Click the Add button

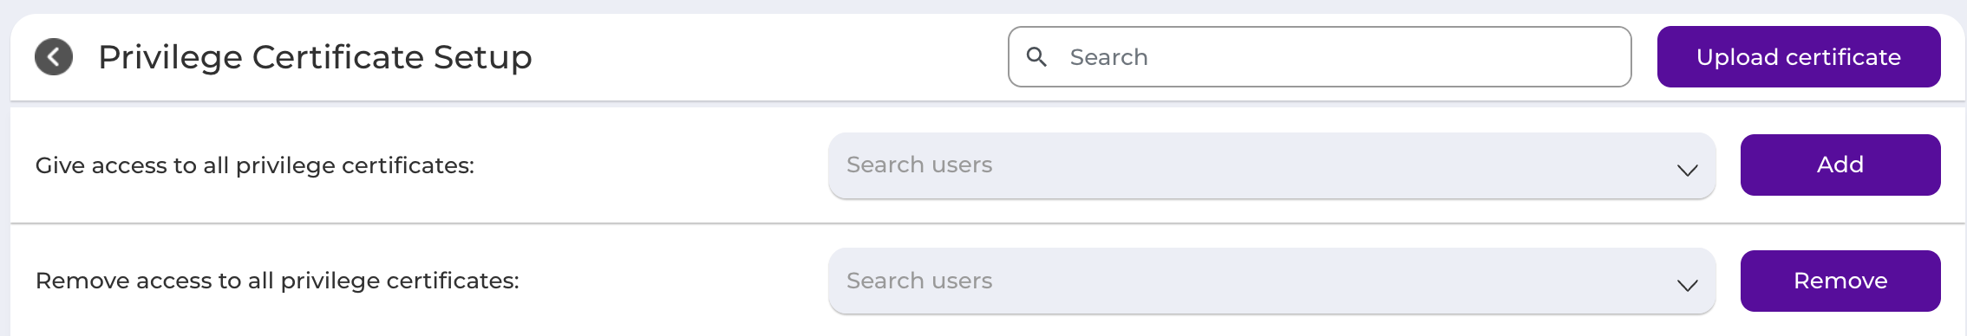[x=1840, y=165]
